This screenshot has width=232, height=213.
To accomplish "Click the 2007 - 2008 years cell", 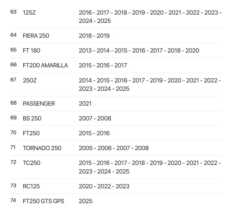I will (95, 118).
